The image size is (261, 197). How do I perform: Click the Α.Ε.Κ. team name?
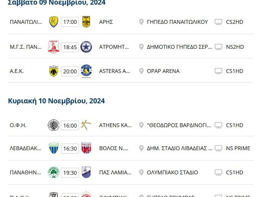point(17,71)
